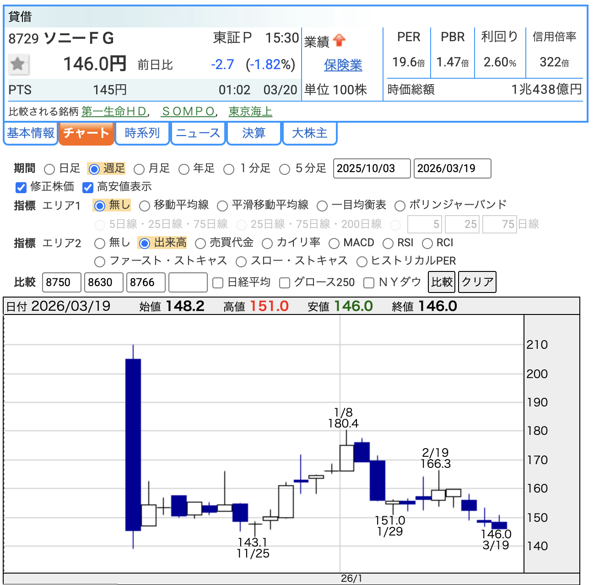Open the 時系列 tab
The height and width of the screenshot is (585, 594).
click(x=142, y=133)
